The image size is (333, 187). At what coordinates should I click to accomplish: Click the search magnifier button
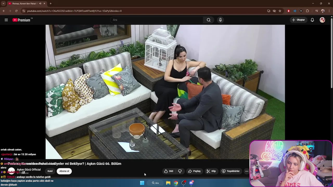209,20
